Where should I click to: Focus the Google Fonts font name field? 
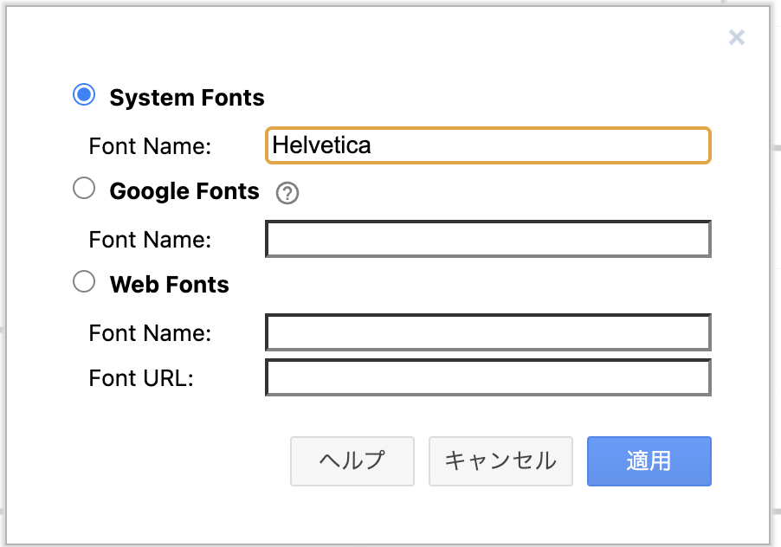click(487, 239)
